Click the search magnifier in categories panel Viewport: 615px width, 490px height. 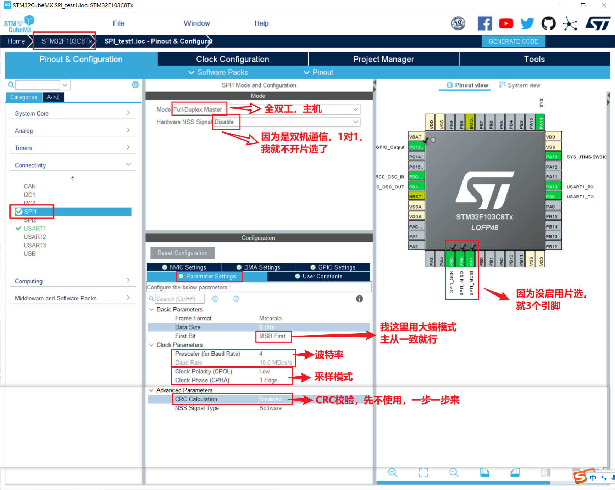11,85
